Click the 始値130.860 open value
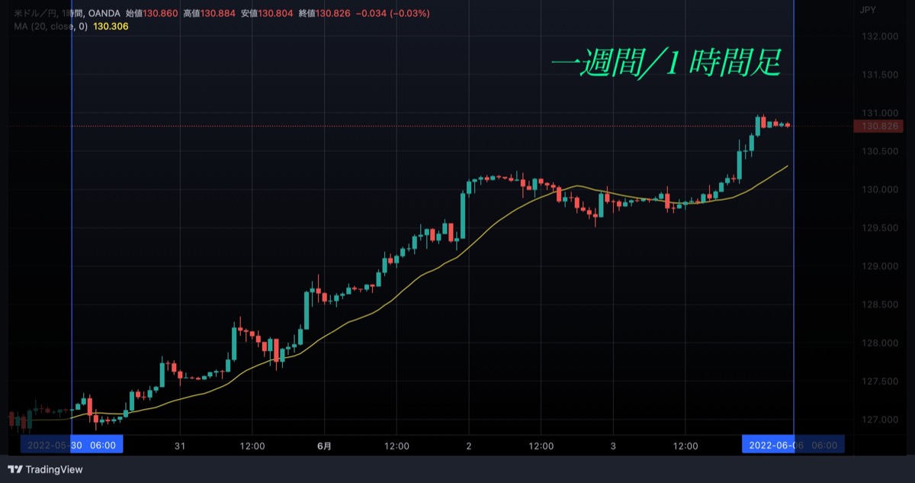This screenshot has width=915, height=483. (x=153, y=13)
